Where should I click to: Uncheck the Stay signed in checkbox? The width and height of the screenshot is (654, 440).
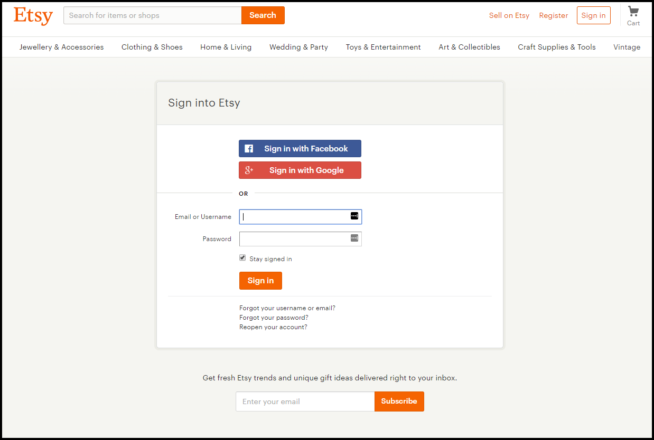(242, 258)
